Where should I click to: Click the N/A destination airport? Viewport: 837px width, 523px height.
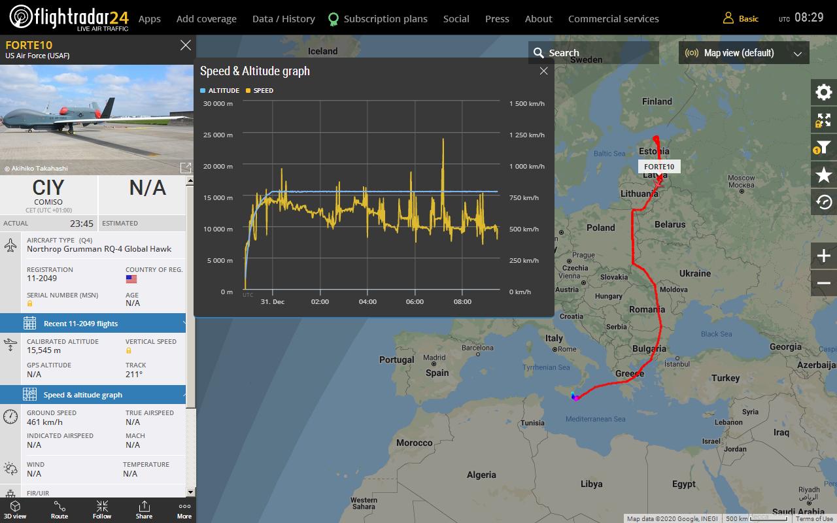click(x=147, y=188)
